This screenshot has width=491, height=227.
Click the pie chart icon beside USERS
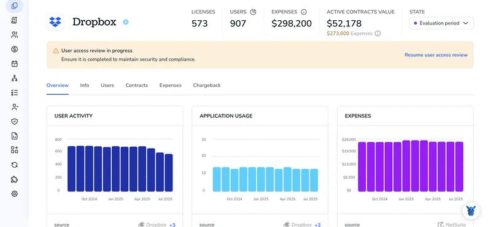click(253, 12)
